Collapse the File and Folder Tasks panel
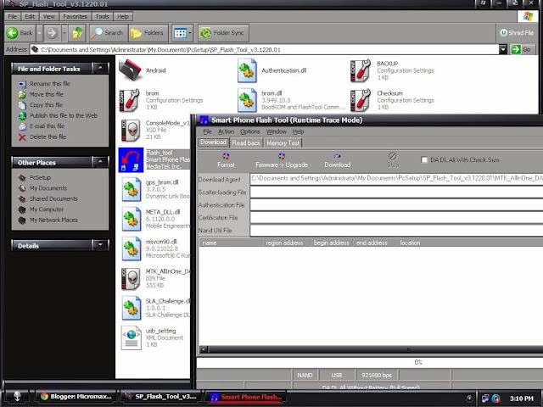The image size is (543, 407). pyautogui.click(x=100, y=68)
